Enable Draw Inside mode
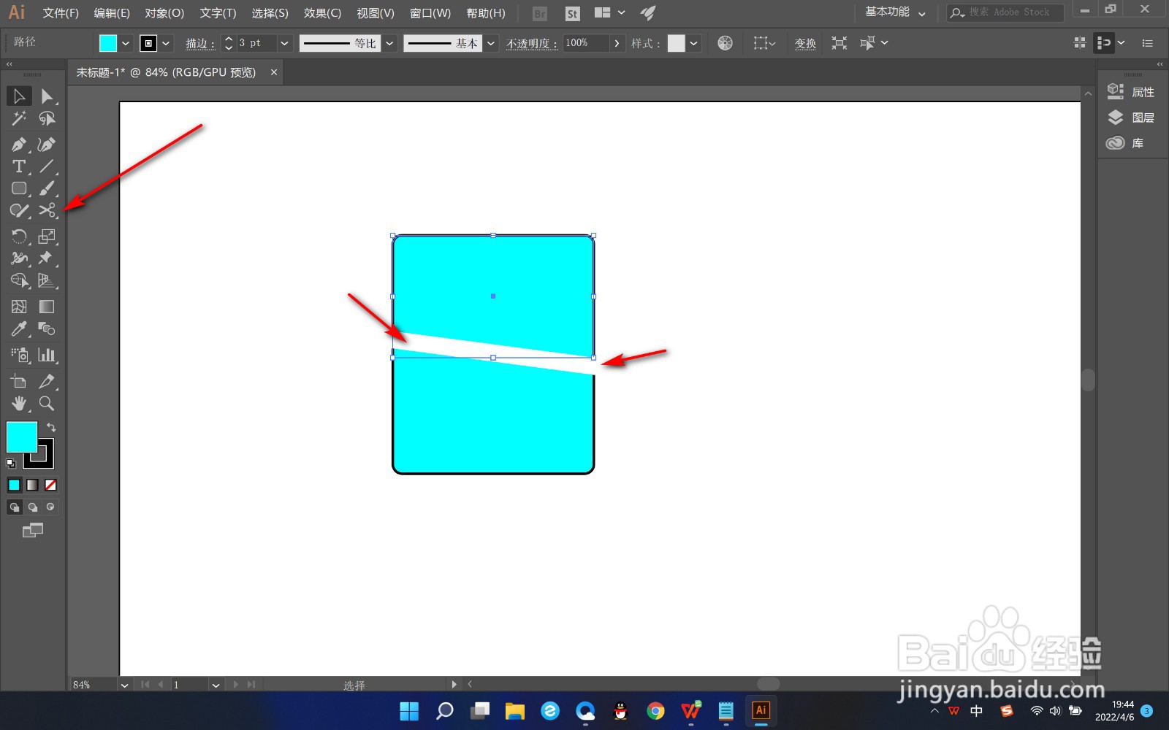 50,507
